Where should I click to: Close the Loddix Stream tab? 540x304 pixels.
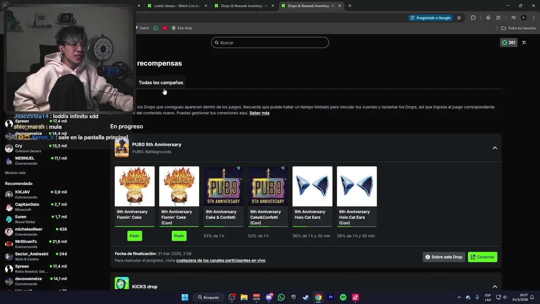(206, 6)
